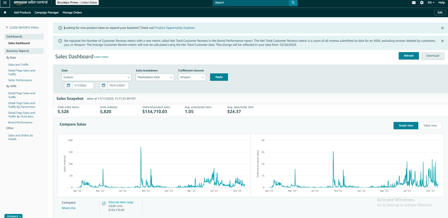Dismiss the Product Opportunity Explorer banner
The width and height of the screenshot is (448, 218).
tap(442, 28)
